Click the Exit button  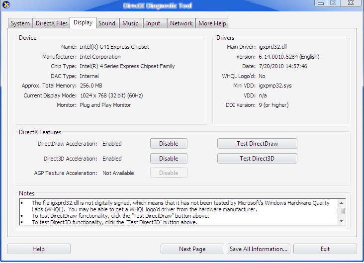coord(325,249)
